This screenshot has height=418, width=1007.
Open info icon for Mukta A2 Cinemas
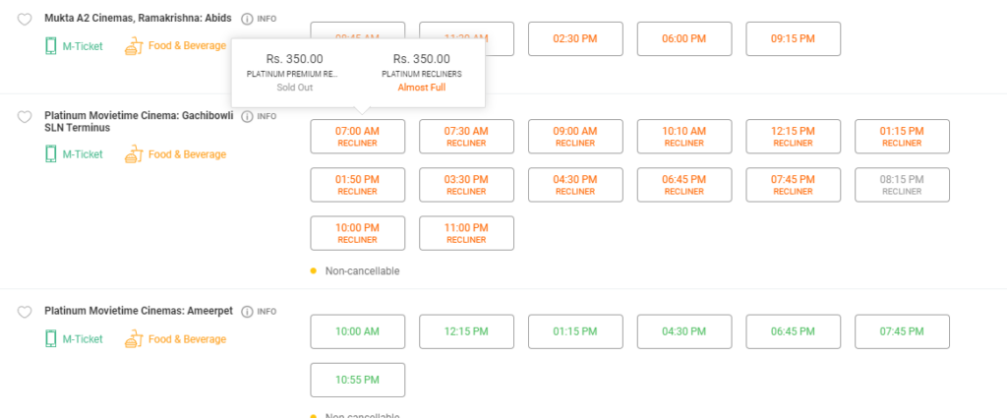(x=247, y=19)
